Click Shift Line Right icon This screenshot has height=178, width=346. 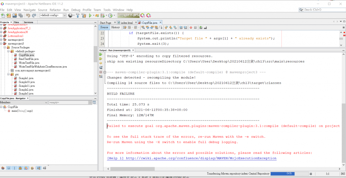pyautogui.click(x=186, y=28)
